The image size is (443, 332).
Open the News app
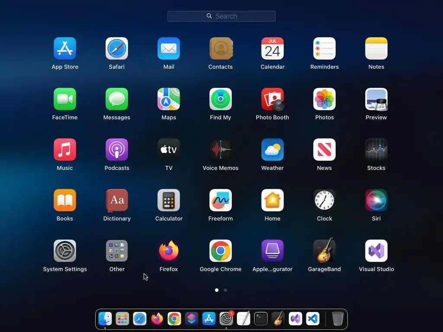(324, 149)
